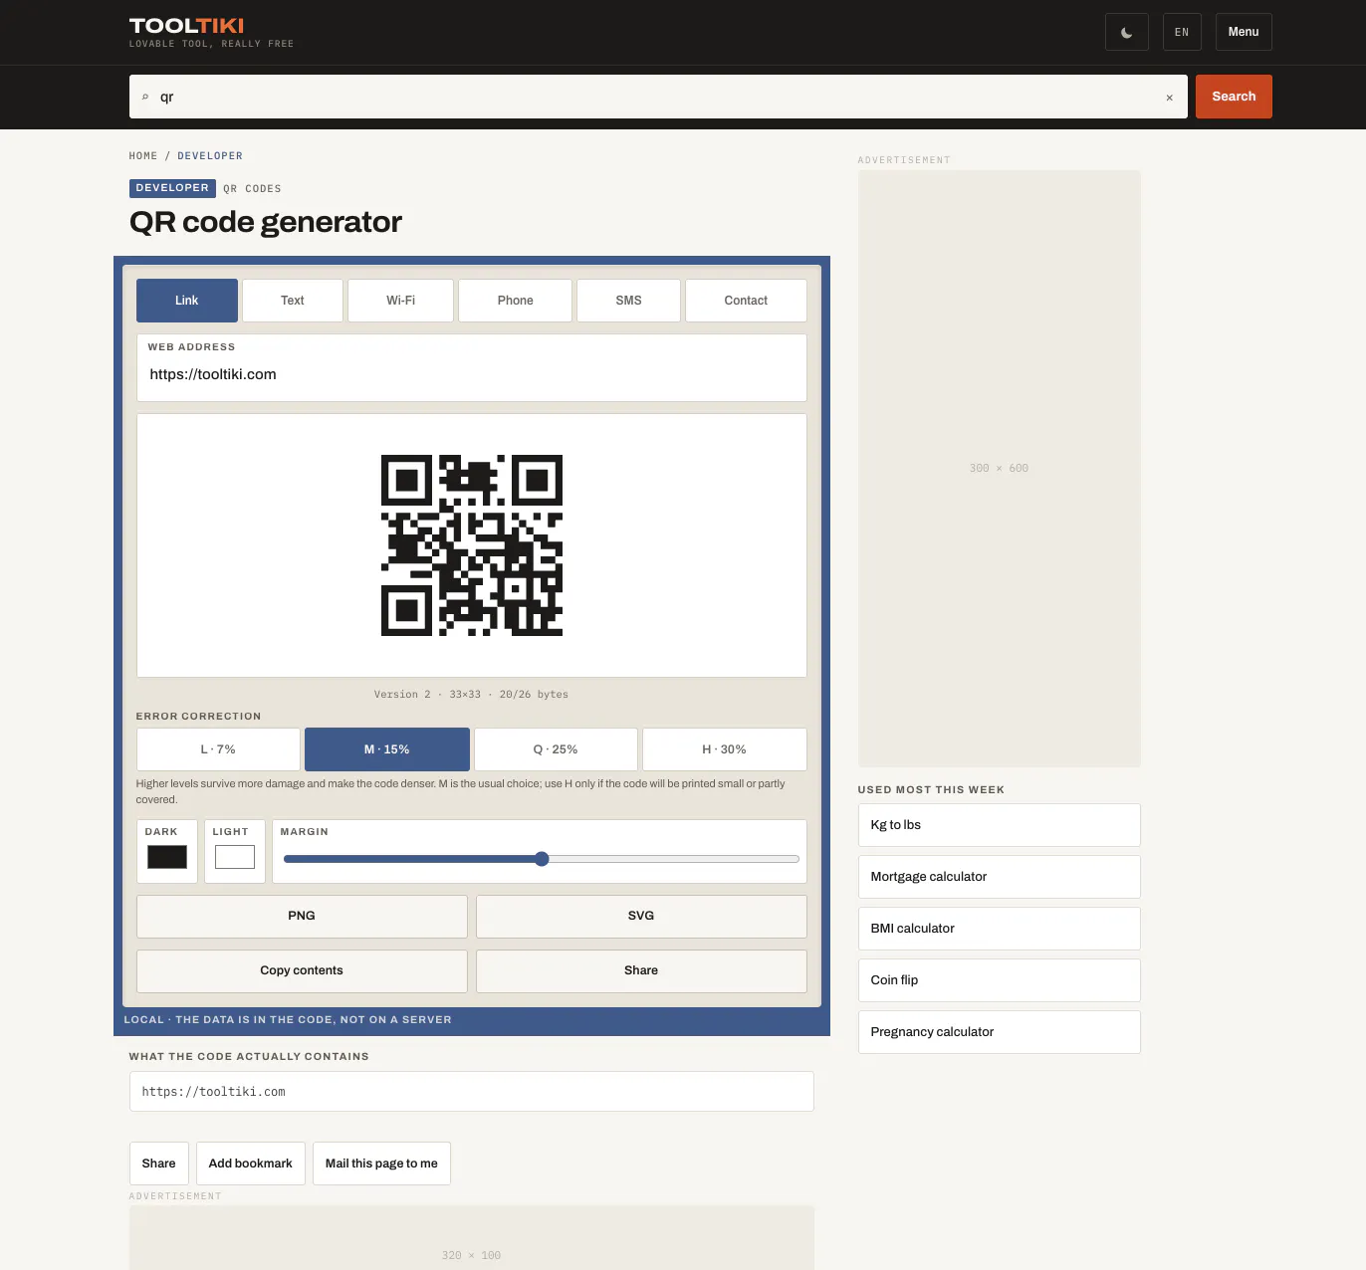Click the Share button below the contents box
This screenshot has height=1270, width=1366.
pyautogui.click(x=158, y=1164)
